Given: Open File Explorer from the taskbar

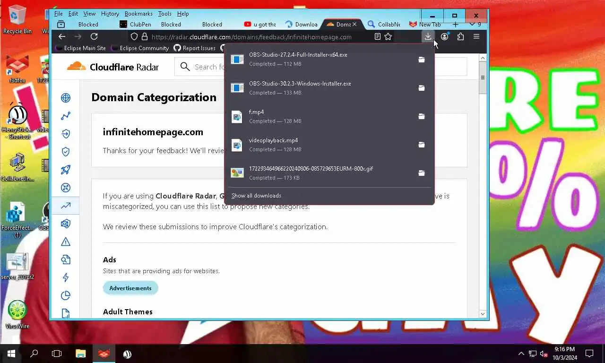Looking at the screenshot, I should tap(81, 354).
